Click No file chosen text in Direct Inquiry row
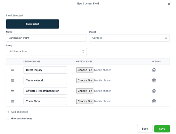Image resolution: width=176 pixels, height=134 pixels. [x=103, y=70]
